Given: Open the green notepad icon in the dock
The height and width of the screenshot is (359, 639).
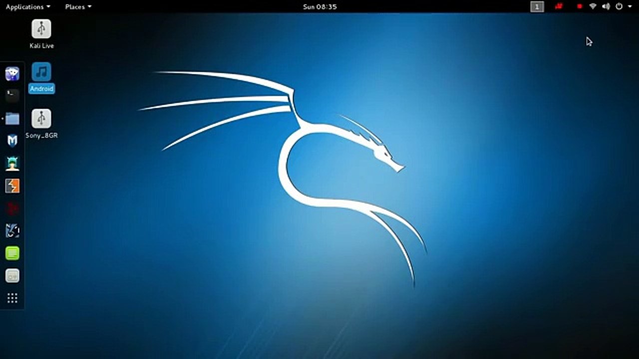Looking at the screenshot, I should (12, 253).
